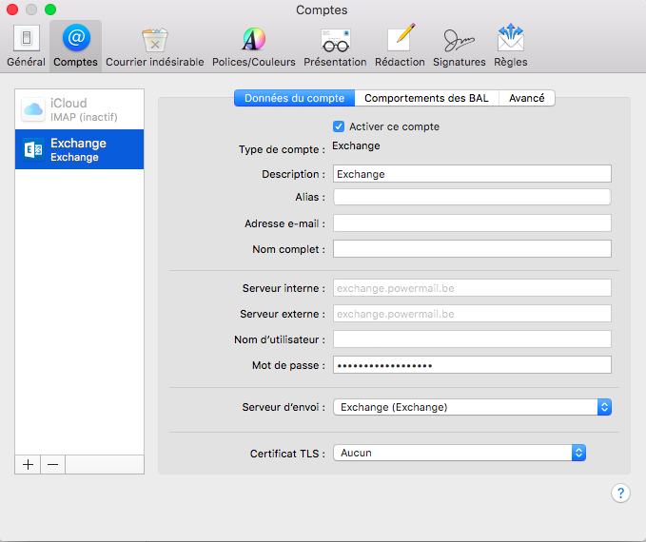Open Courrier indésirable settings
Image resolution: width=646 pixels, height=542 pixels.
tap(154, 46)
